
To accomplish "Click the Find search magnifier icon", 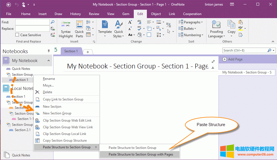I will [x=52, y=22].
